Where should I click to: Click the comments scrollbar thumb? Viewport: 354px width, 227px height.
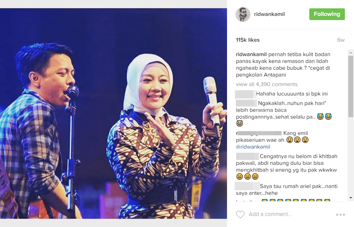click(x=351, y=87)
